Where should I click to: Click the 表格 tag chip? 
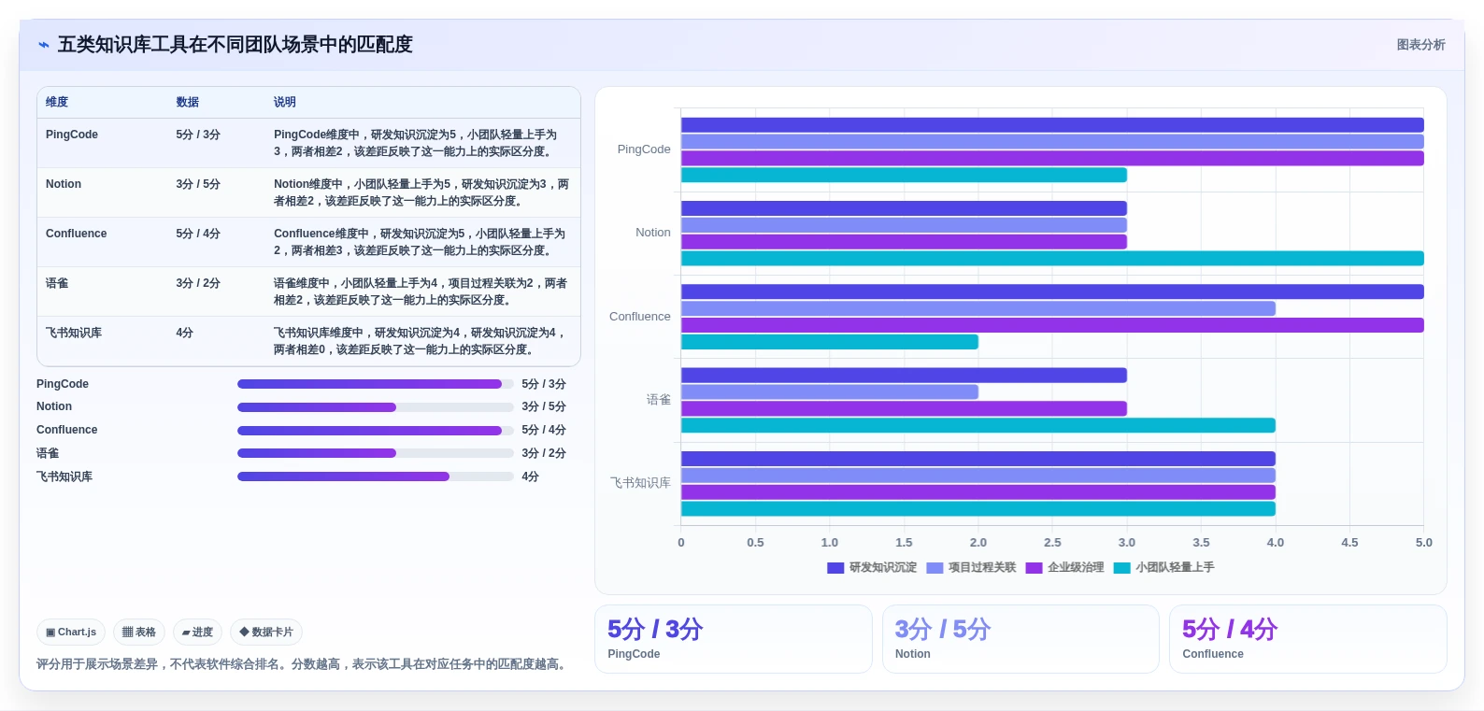click(x=139, y=633)
